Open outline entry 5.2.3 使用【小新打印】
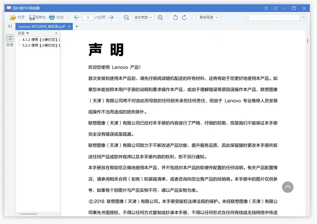 click(41, 45)
